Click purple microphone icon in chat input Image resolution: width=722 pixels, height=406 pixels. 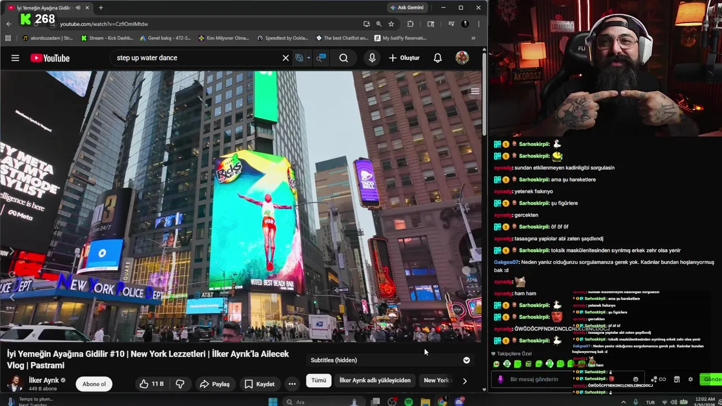tap(500, 379)
